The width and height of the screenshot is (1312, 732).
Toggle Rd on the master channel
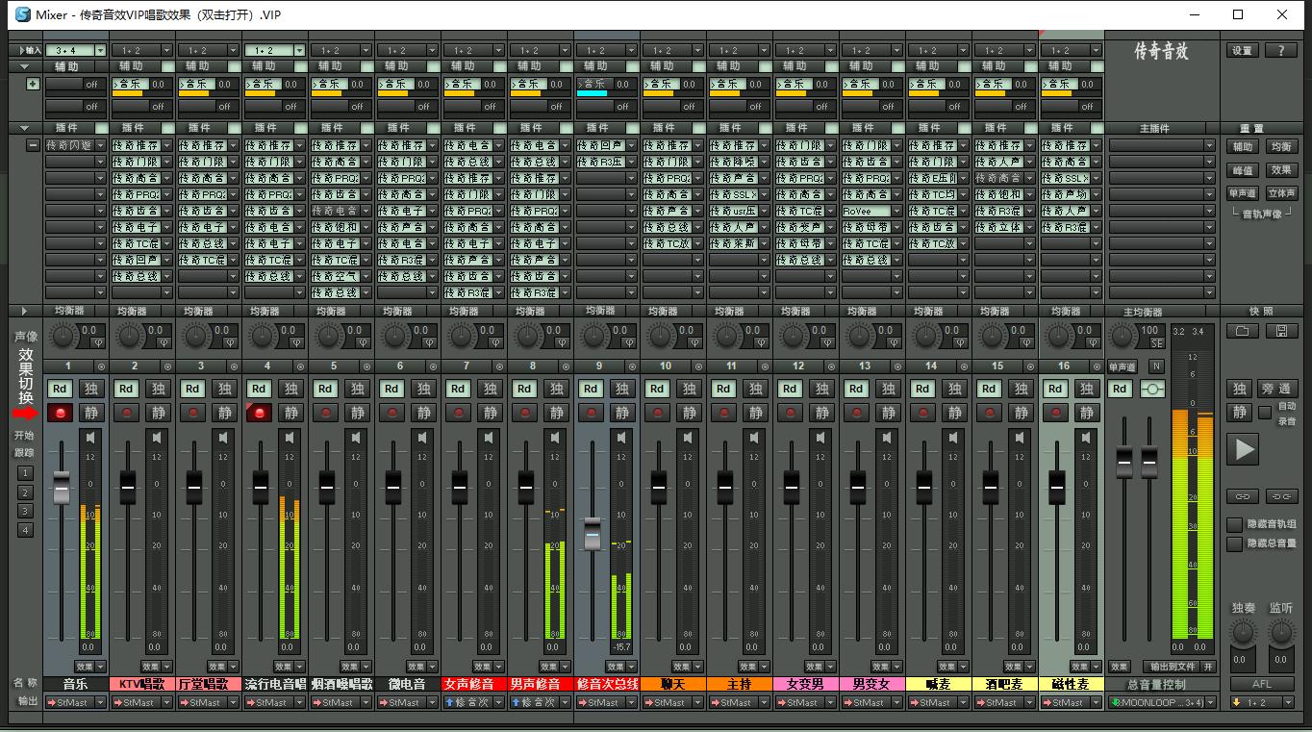[1120, 389]
